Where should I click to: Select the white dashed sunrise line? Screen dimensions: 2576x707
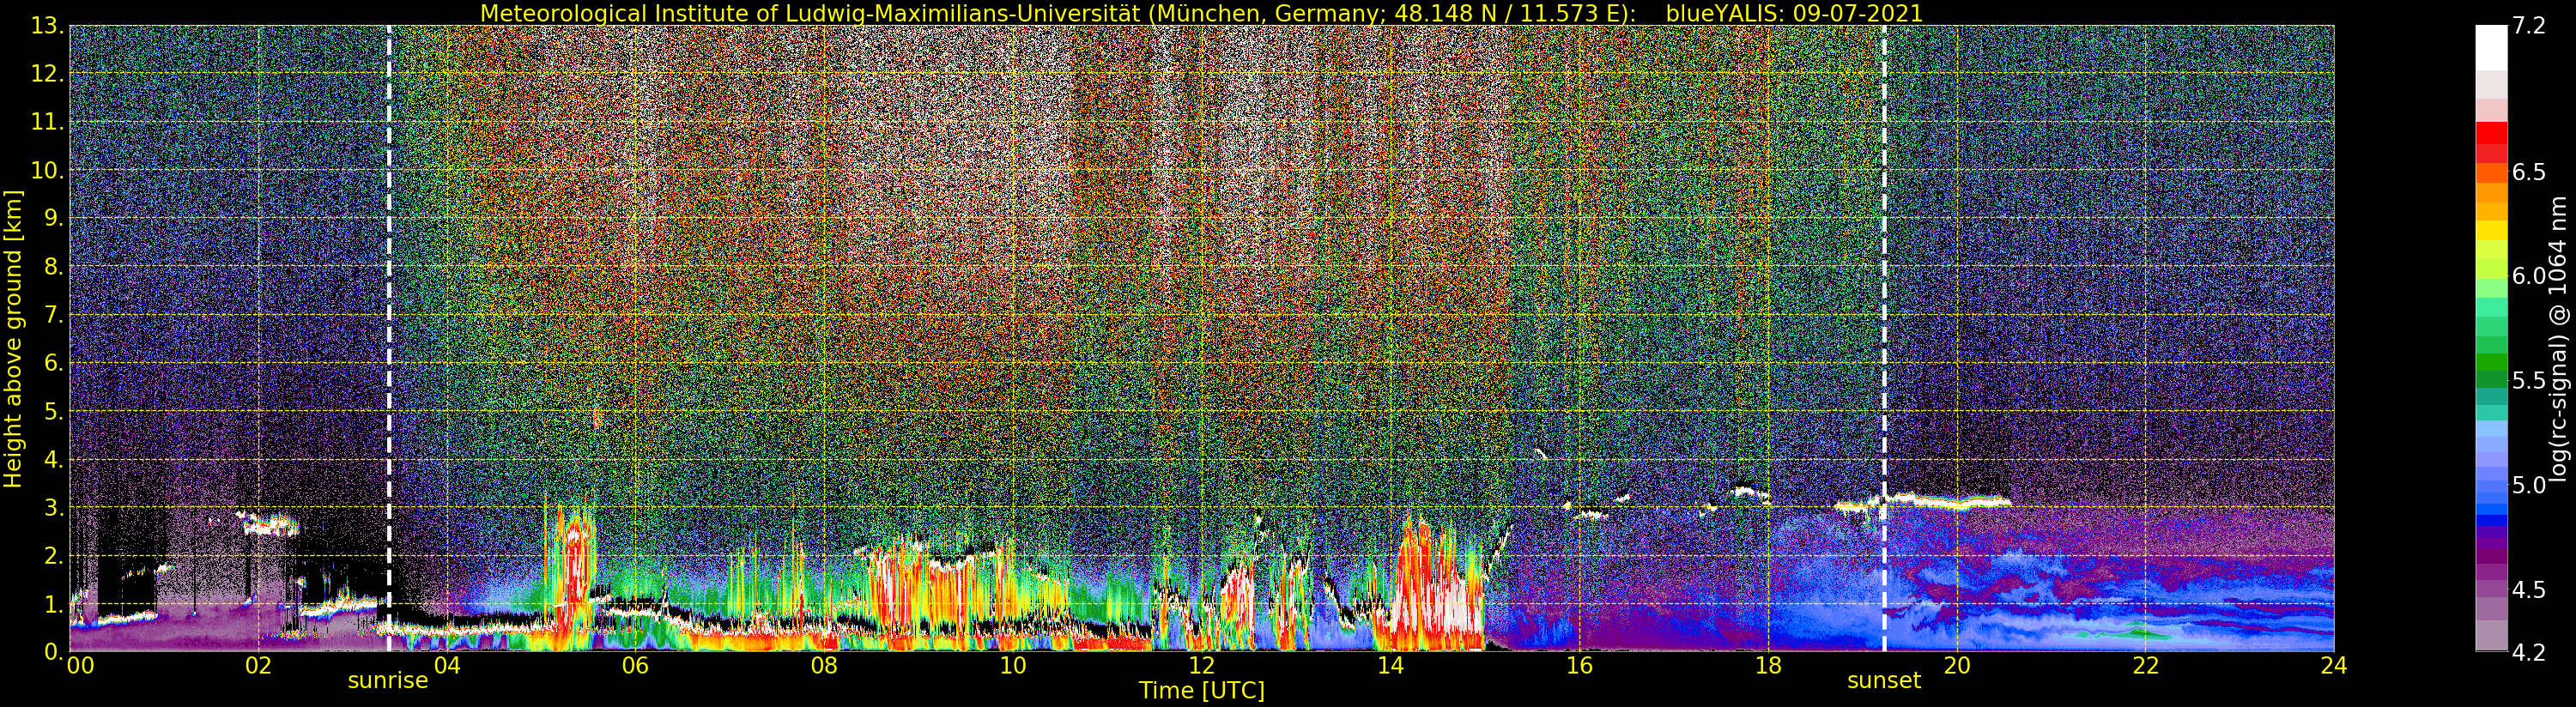pos(389,300)
